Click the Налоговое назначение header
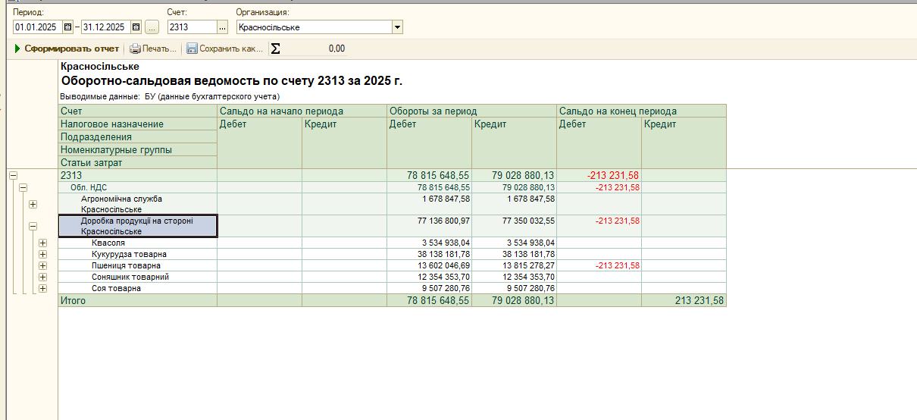 [138, 124]
